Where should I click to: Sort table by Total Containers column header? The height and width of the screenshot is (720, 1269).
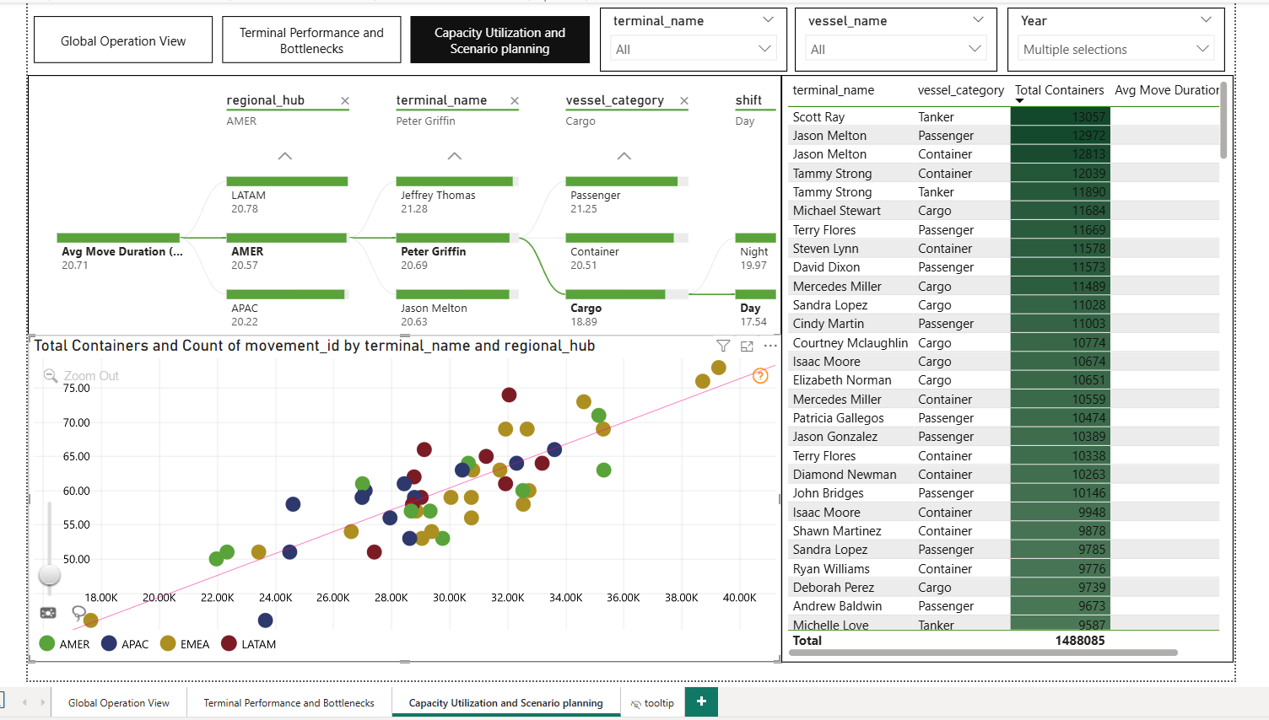tap(1059, 90)
